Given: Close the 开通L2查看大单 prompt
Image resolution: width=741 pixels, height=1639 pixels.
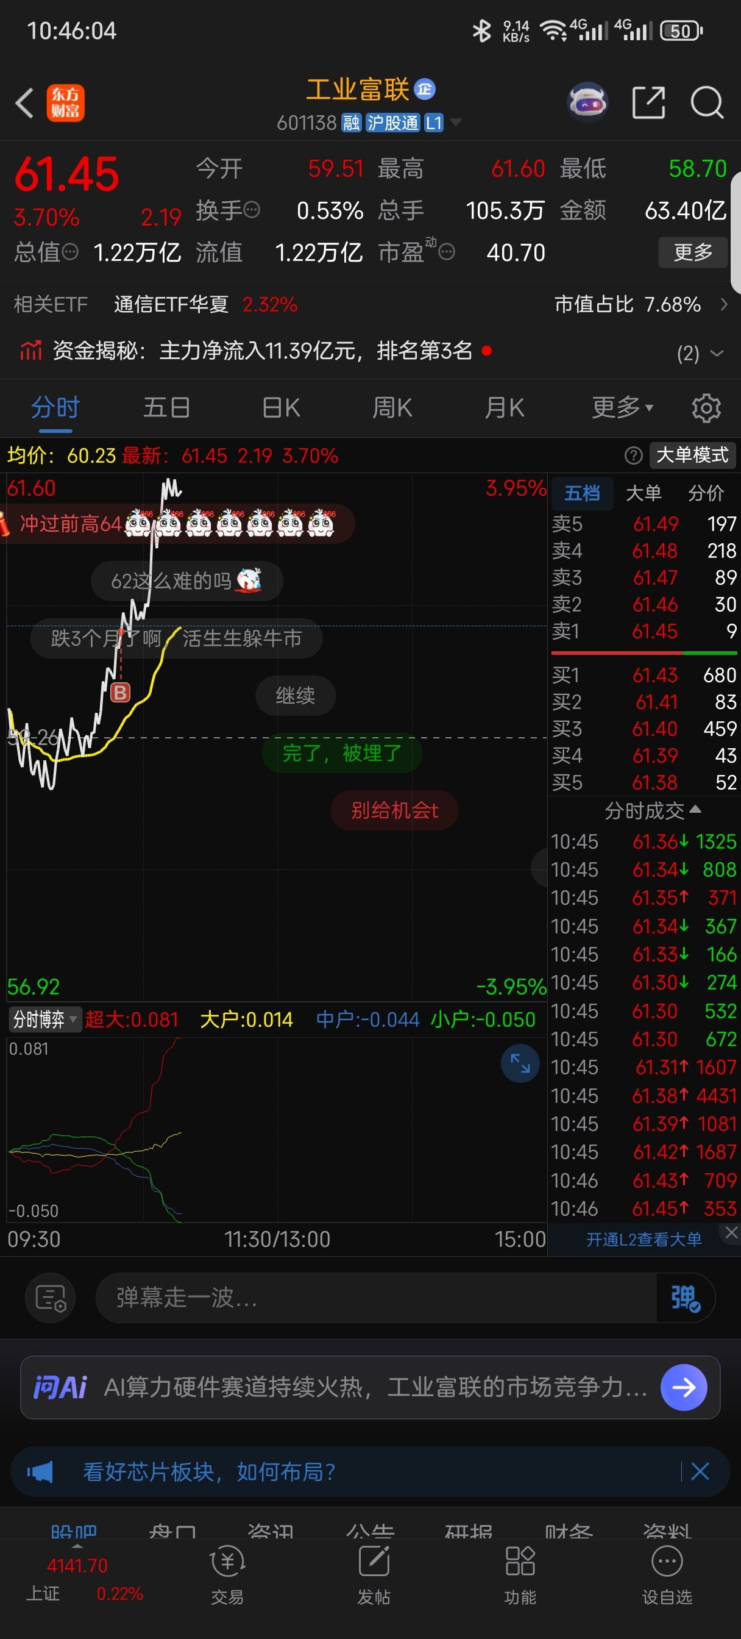Looking at the screenshot, I should (x=731, y=1232).
